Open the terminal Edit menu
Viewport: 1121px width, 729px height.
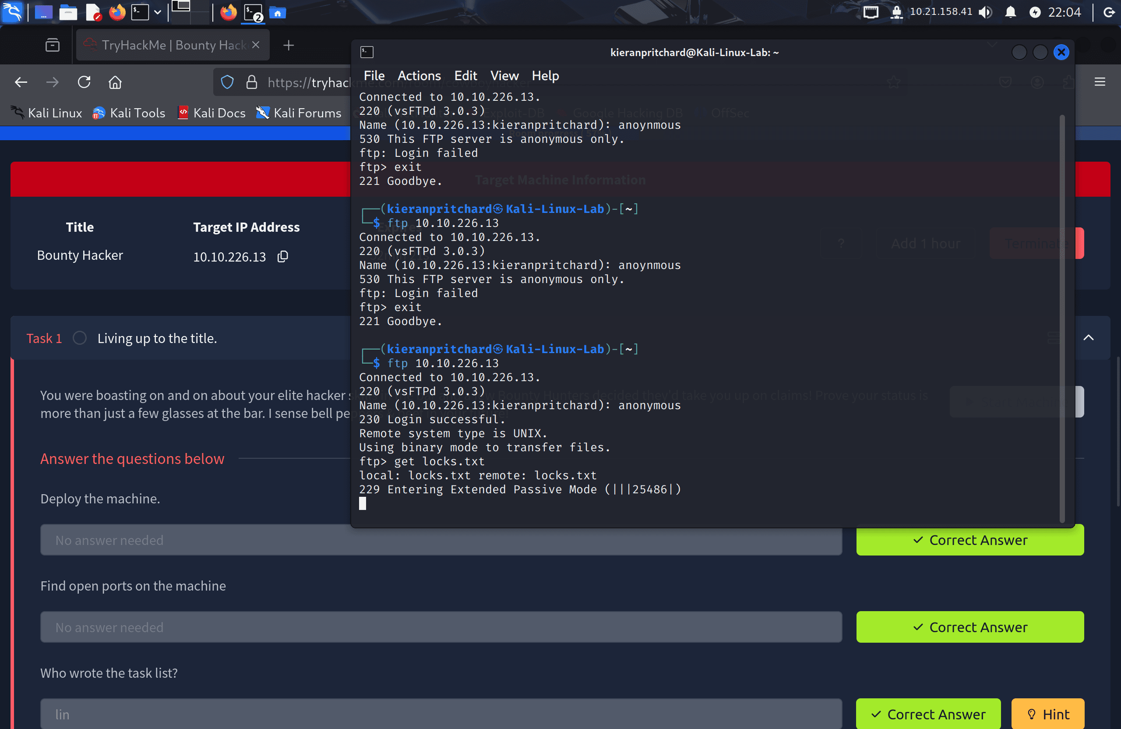pos(465,76)
